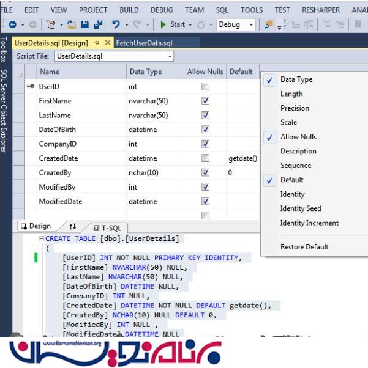Click the Navigate Backward toolbar icon
The image size is (368, 368).
(x=12, y=25)
